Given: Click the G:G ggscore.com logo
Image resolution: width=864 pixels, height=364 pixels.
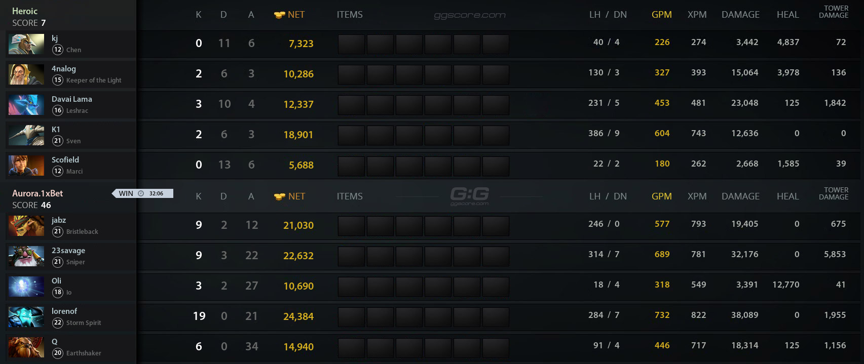Looking at the screenshot, I should [x=469, y=195].
